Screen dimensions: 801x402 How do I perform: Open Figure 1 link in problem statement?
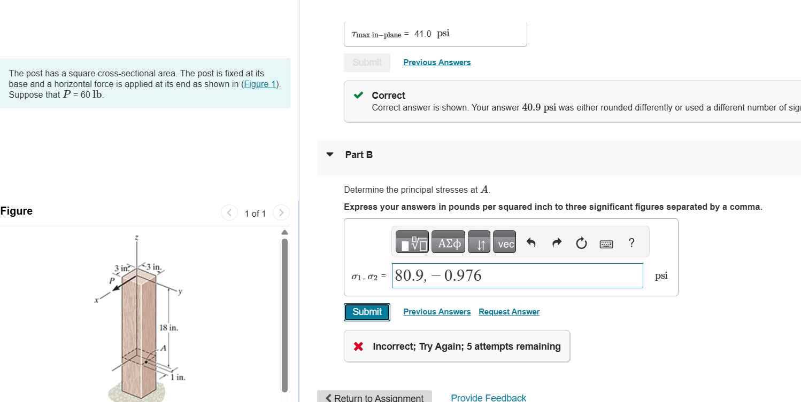pos(260,84)
